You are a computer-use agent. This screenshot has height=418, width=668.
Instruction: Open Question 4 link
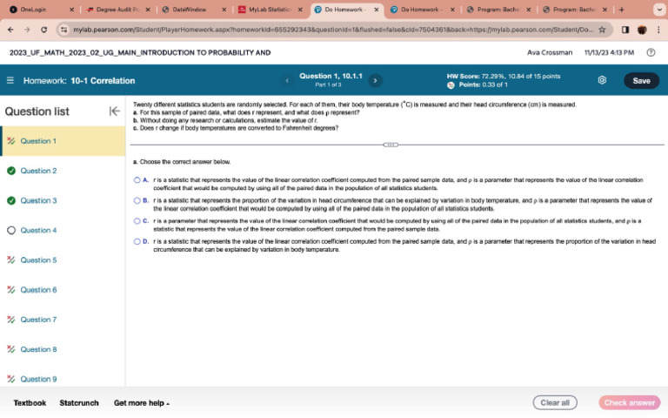click(x=38, y=230)
